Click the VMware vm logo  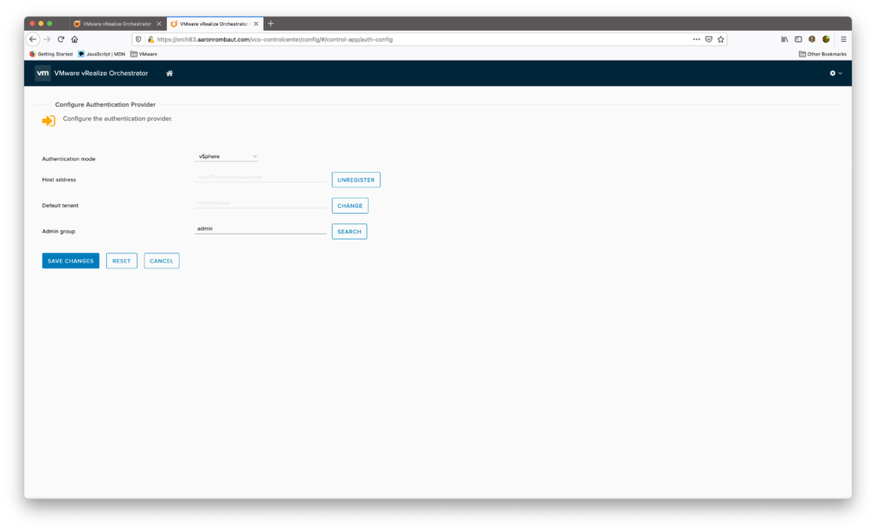coord(42,74)
